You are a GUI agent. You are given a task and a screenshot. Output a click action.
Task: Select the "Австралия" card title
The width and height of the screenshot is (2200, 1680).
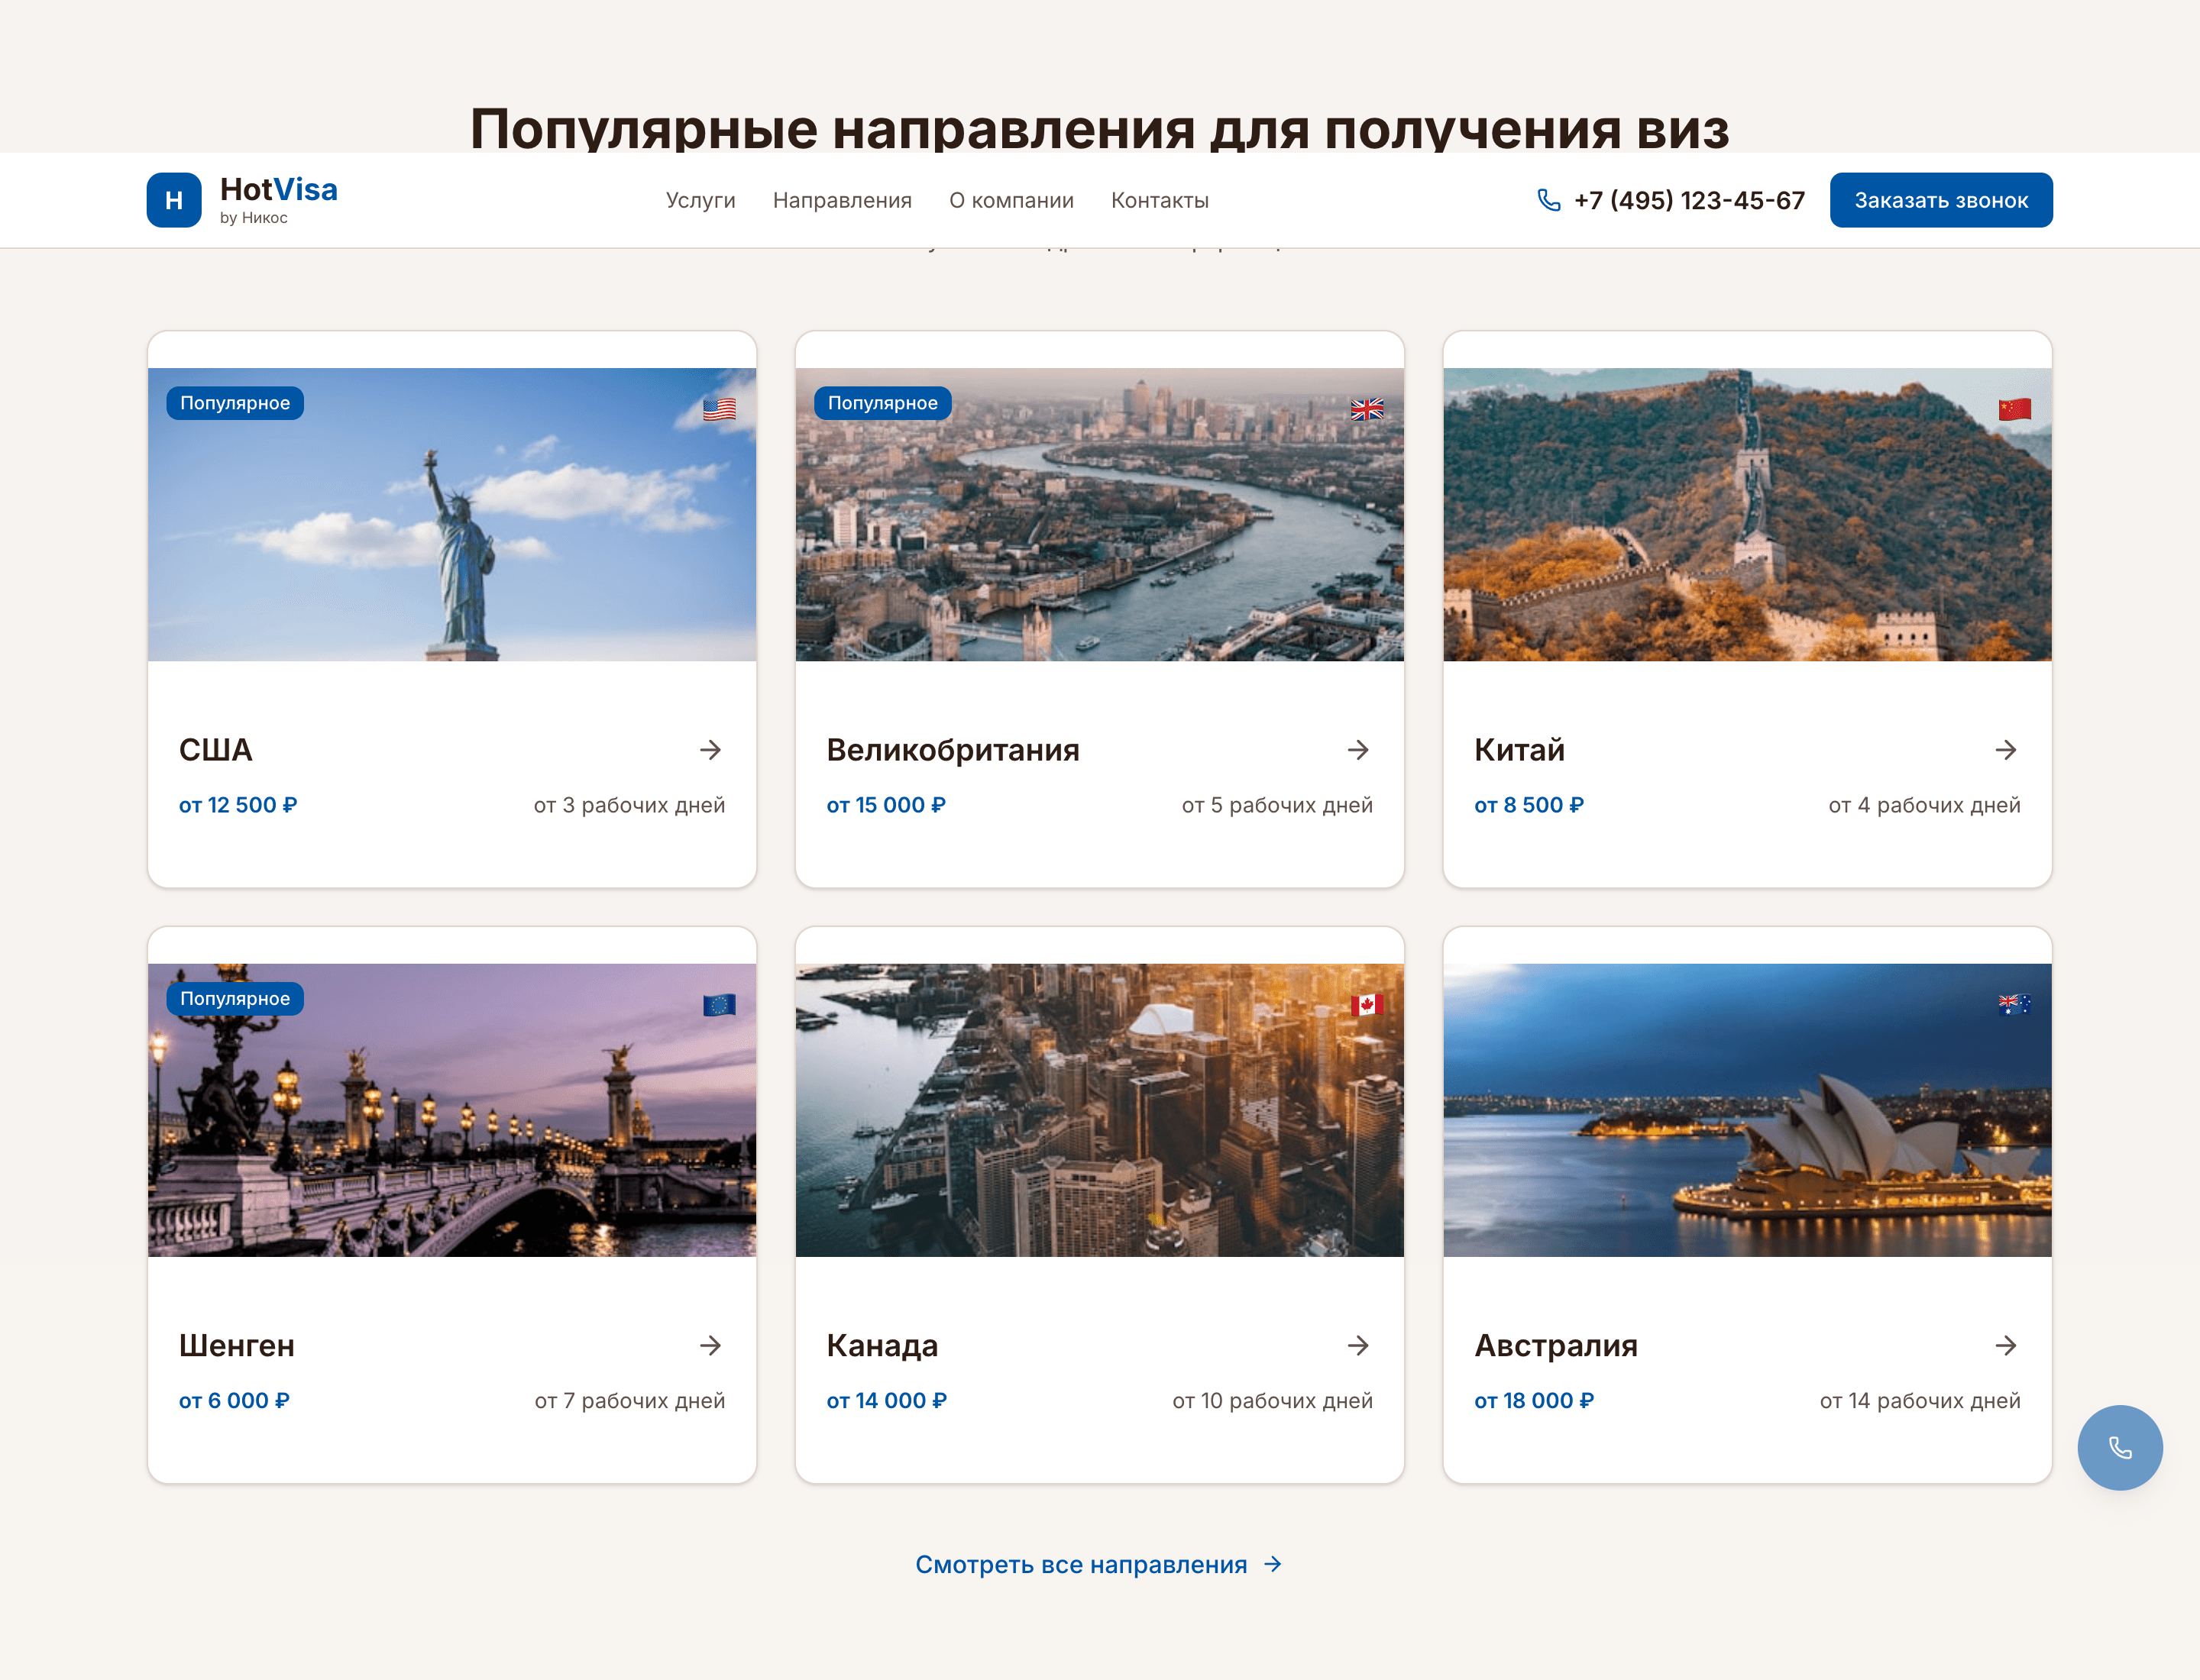point(1556,1345)
